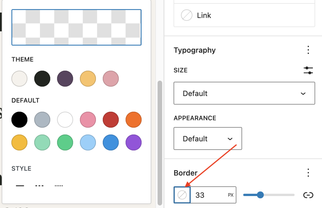
Task: Open the Border options menu
Action: [x=308, y=173]
